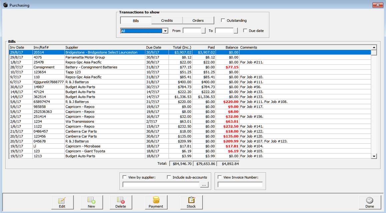Switch to the Credits tab
The image size is (386, 213).
point(167,21)
